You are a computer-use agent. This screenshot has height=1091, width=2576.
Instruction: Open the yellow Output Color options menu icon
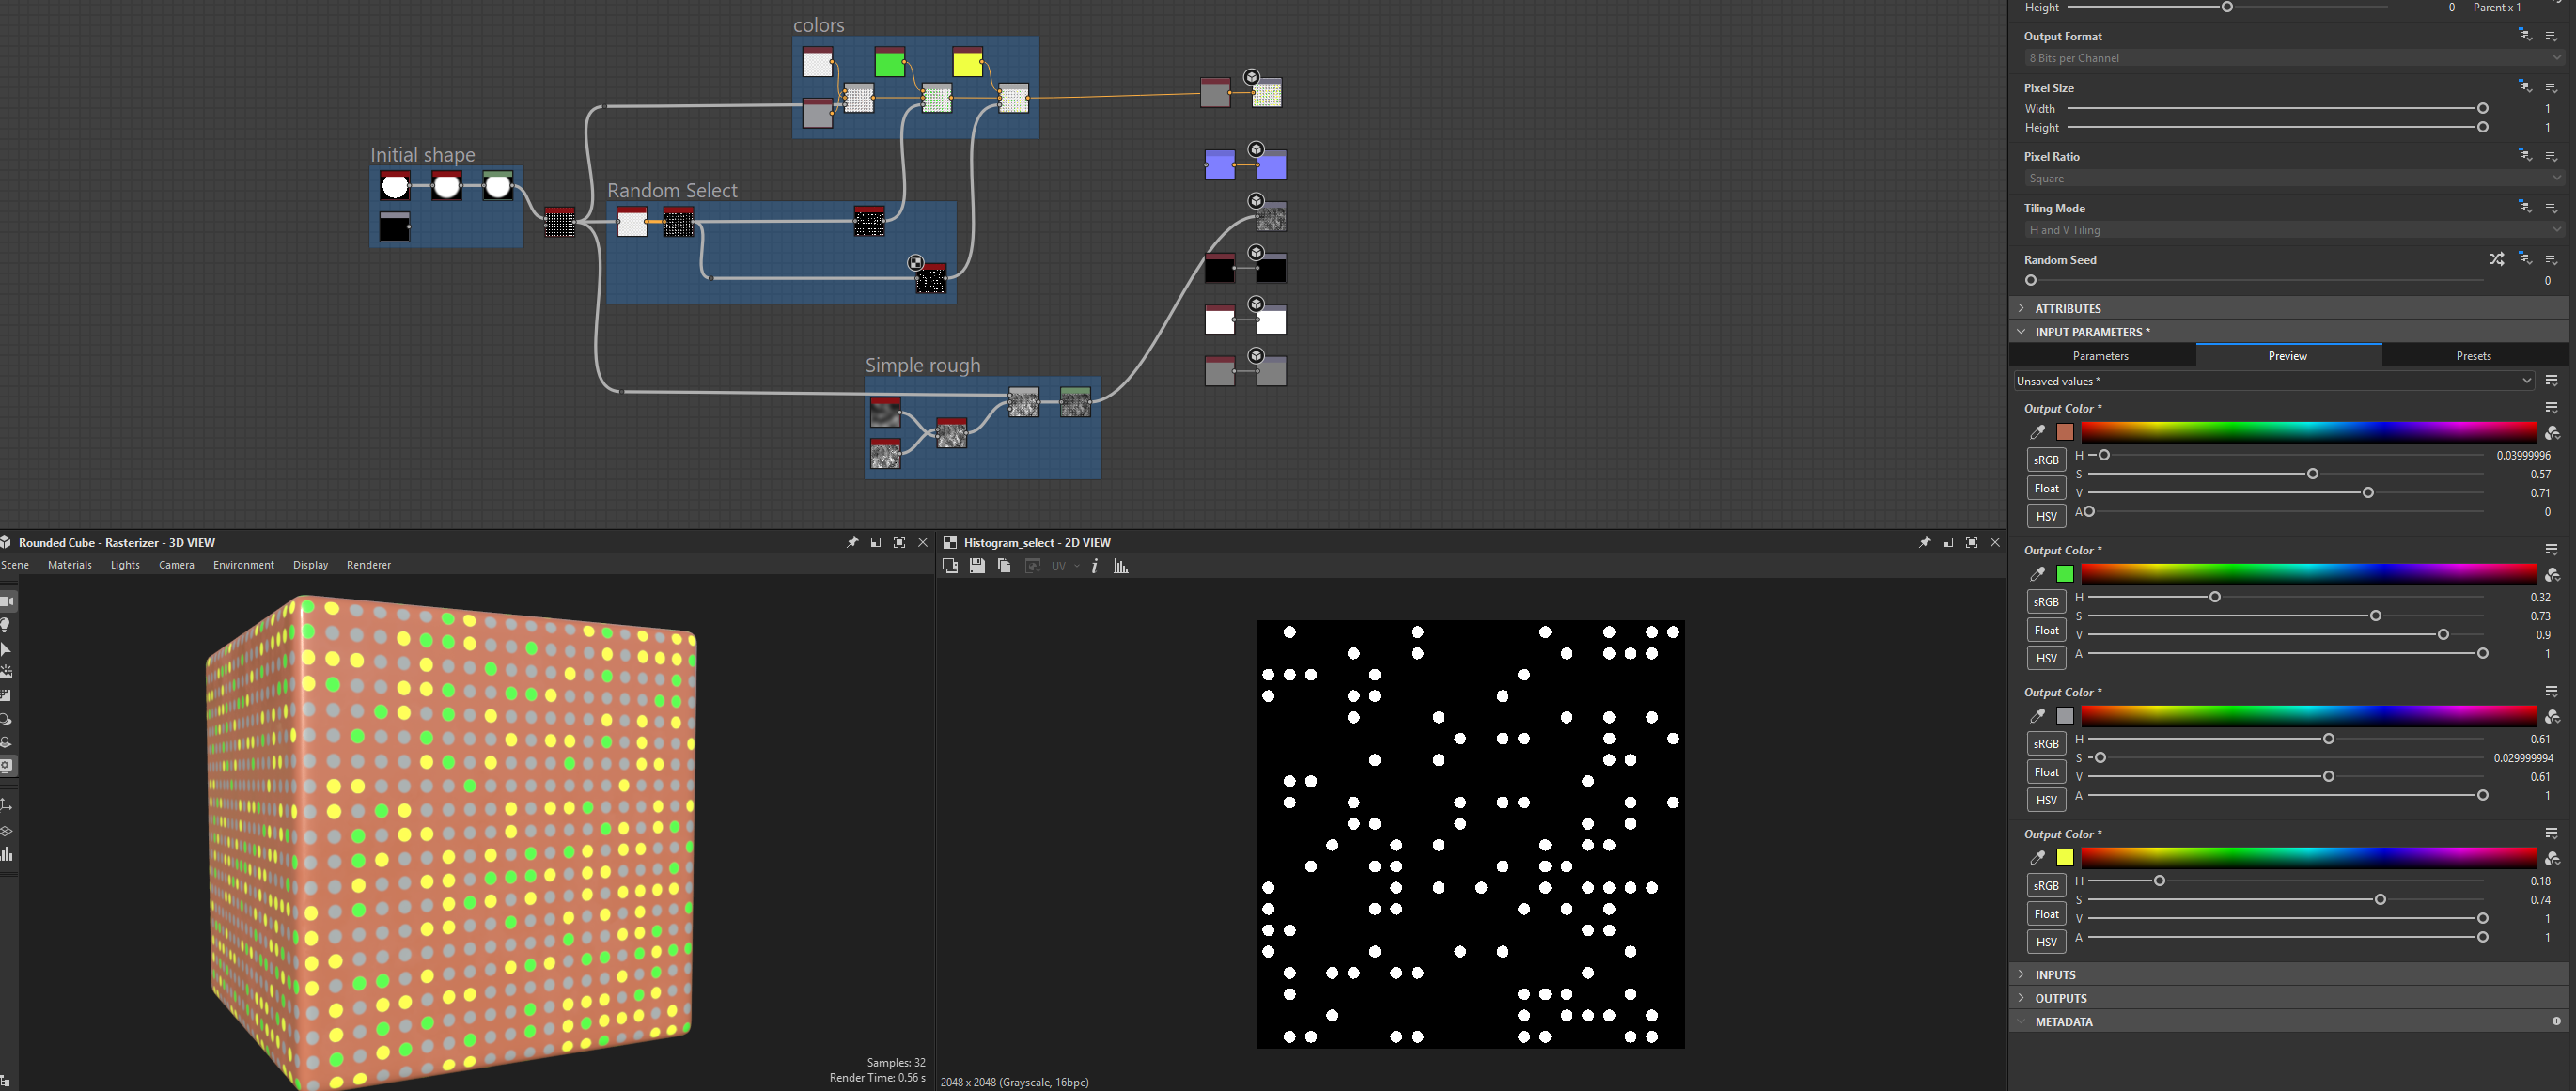2551,833
